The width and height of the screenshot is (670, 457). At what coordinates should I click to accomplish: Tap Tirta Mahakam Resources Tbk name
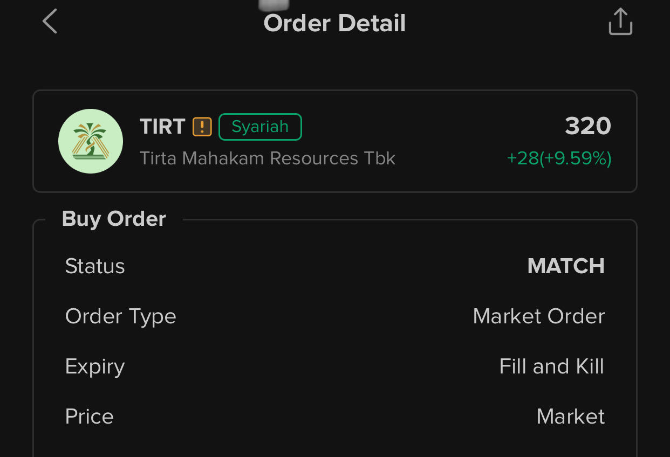267,158
